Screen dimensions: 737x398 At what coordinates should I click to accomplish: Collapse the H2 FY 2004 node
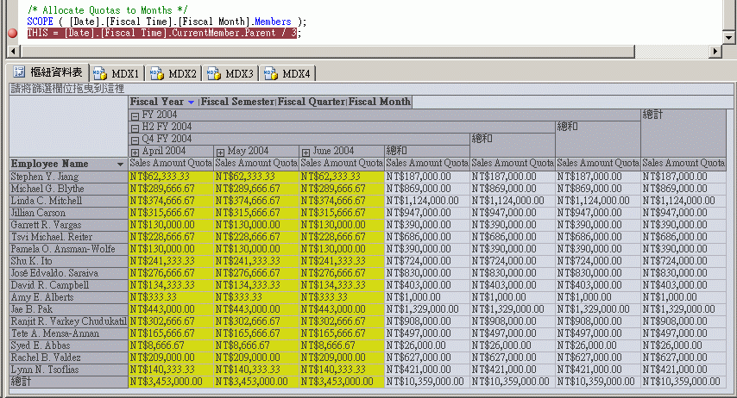pyautogui.click(x=135, y=128)
